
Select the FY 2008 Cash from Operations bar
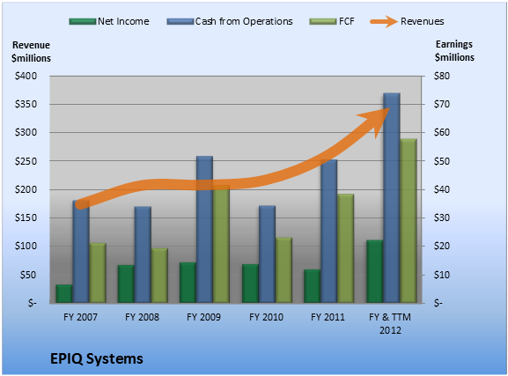[x=143, y=254]
